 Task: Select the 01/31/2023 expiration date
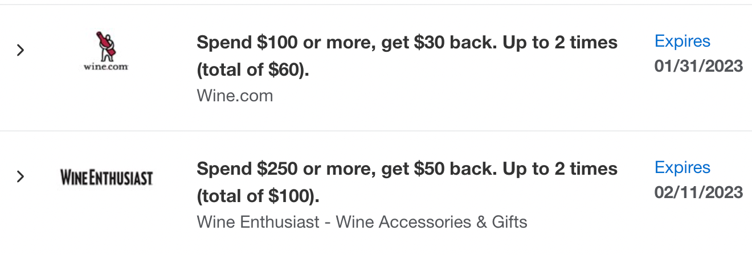click(698, 66)
